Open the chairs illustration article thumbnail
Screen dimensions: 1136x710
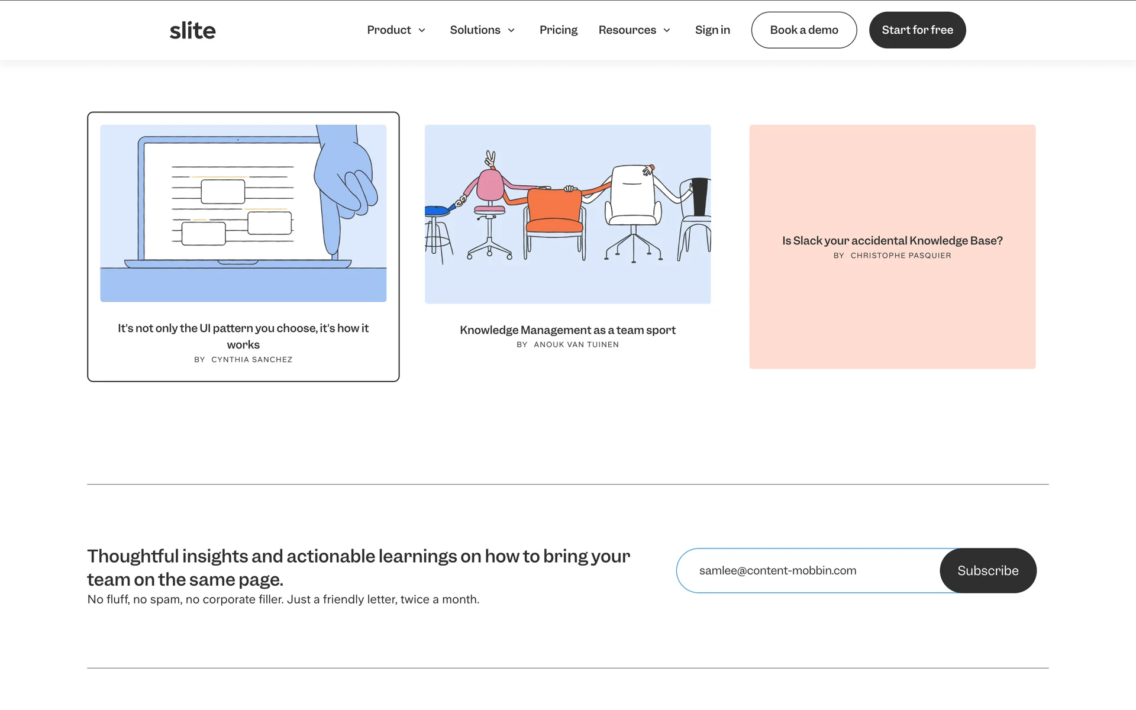(567, 214)
